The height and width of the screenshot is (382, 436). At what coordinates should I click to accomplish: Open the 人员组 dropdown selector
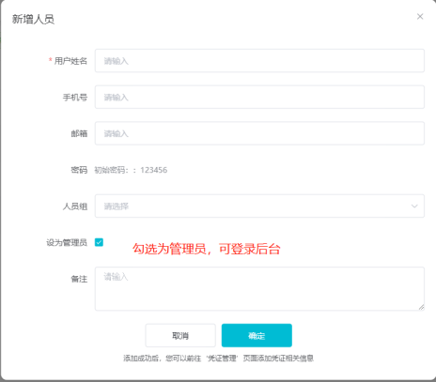click(x=259, y=206)
